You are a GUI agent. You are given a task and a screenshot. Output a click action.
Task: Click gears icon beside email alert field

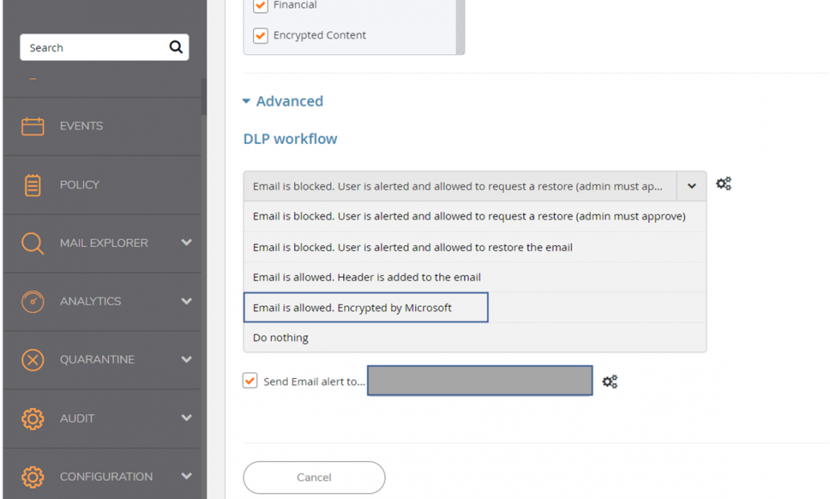click(x=610, y=381)
